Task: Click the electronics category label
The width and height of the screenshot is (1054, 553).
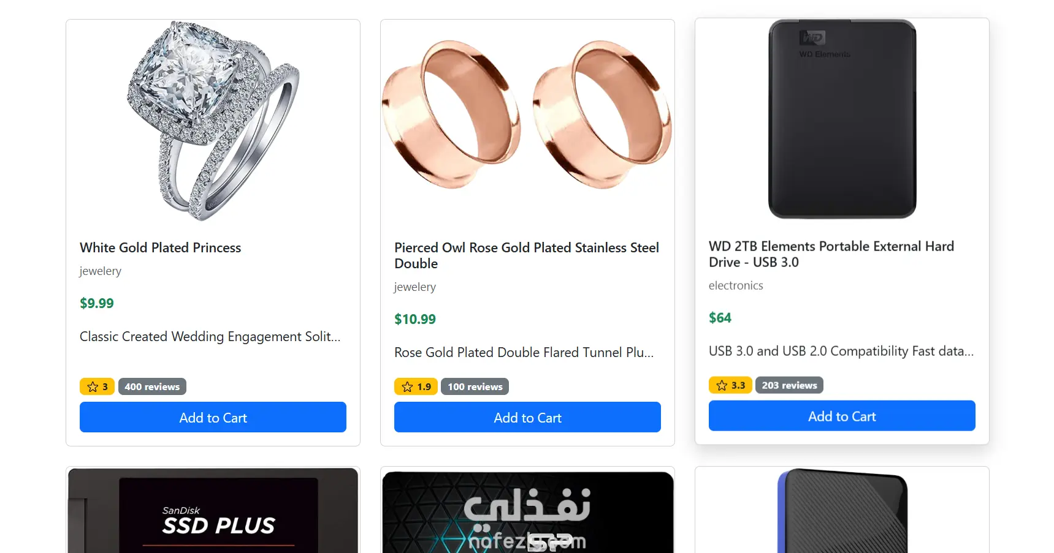Action: point(736,285)
